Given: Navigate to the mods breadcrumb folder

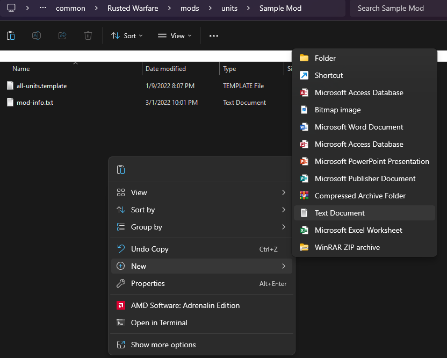Looking at the screenshot, I should click(189, 8).
